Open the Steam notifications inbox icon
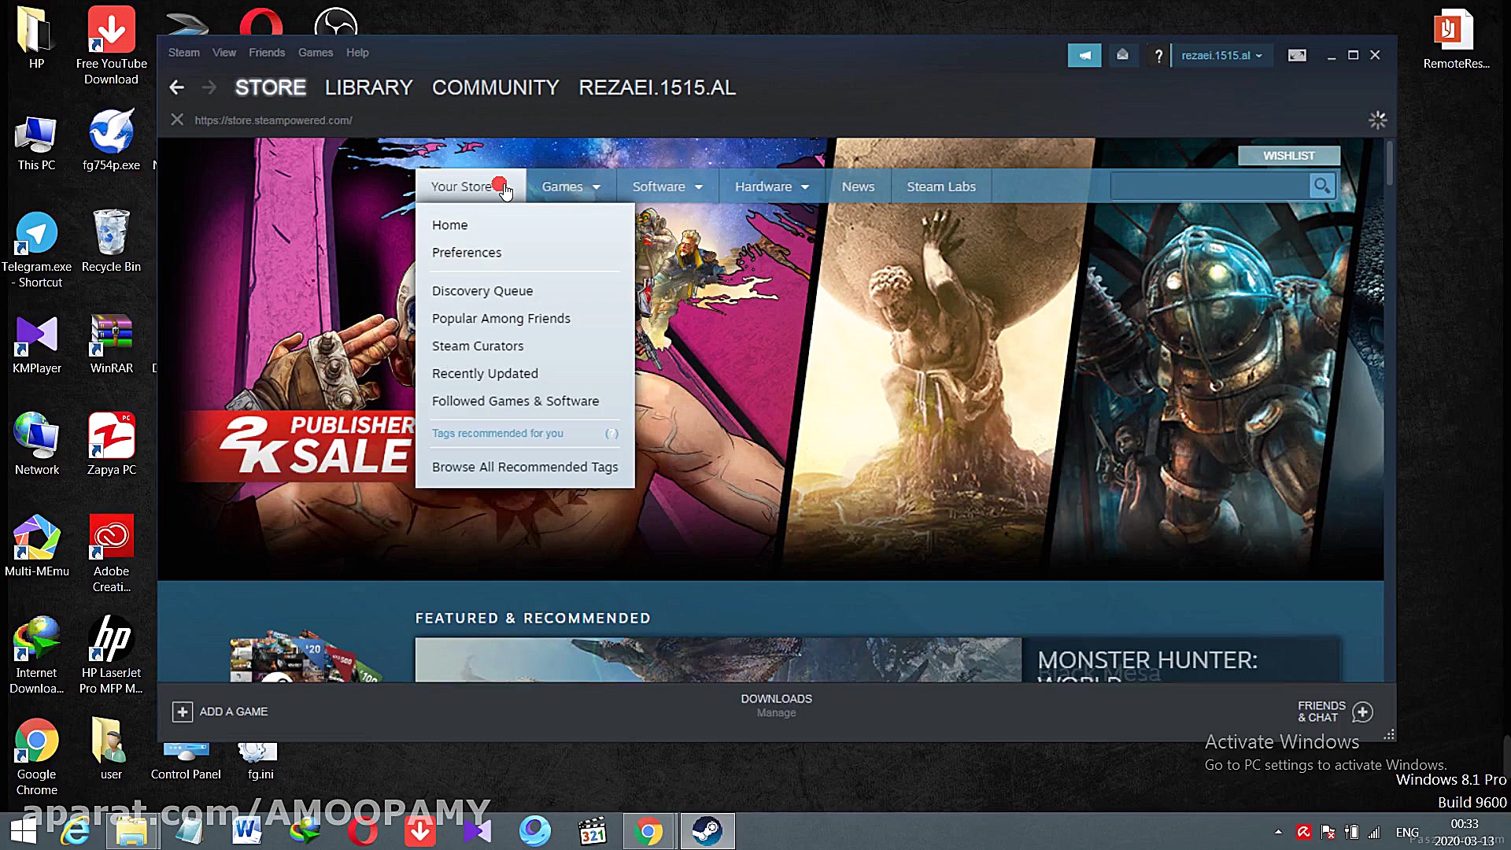Screen dimensions: 1511x850 pyautogui.click(x=1123, y=55)
